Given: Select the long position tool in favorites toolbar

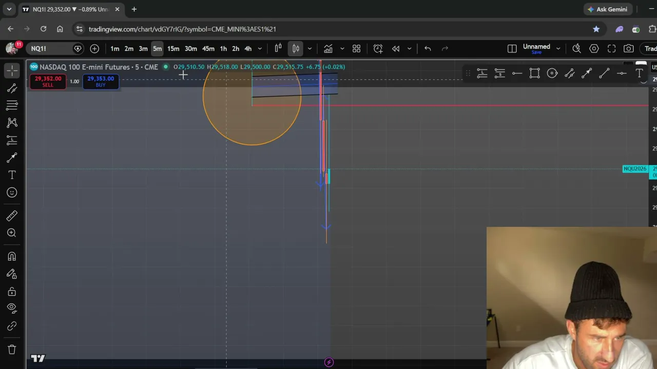Looking at the screenshot, I should coord(482,74).
